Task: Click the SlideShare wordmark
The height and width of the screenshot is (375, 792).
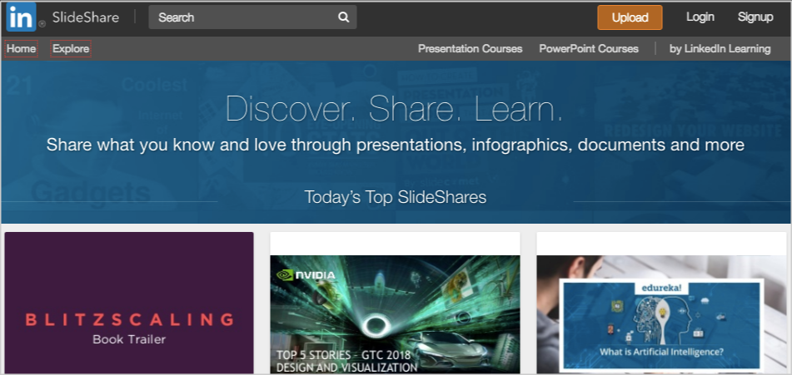Action: tap(86, 17)
